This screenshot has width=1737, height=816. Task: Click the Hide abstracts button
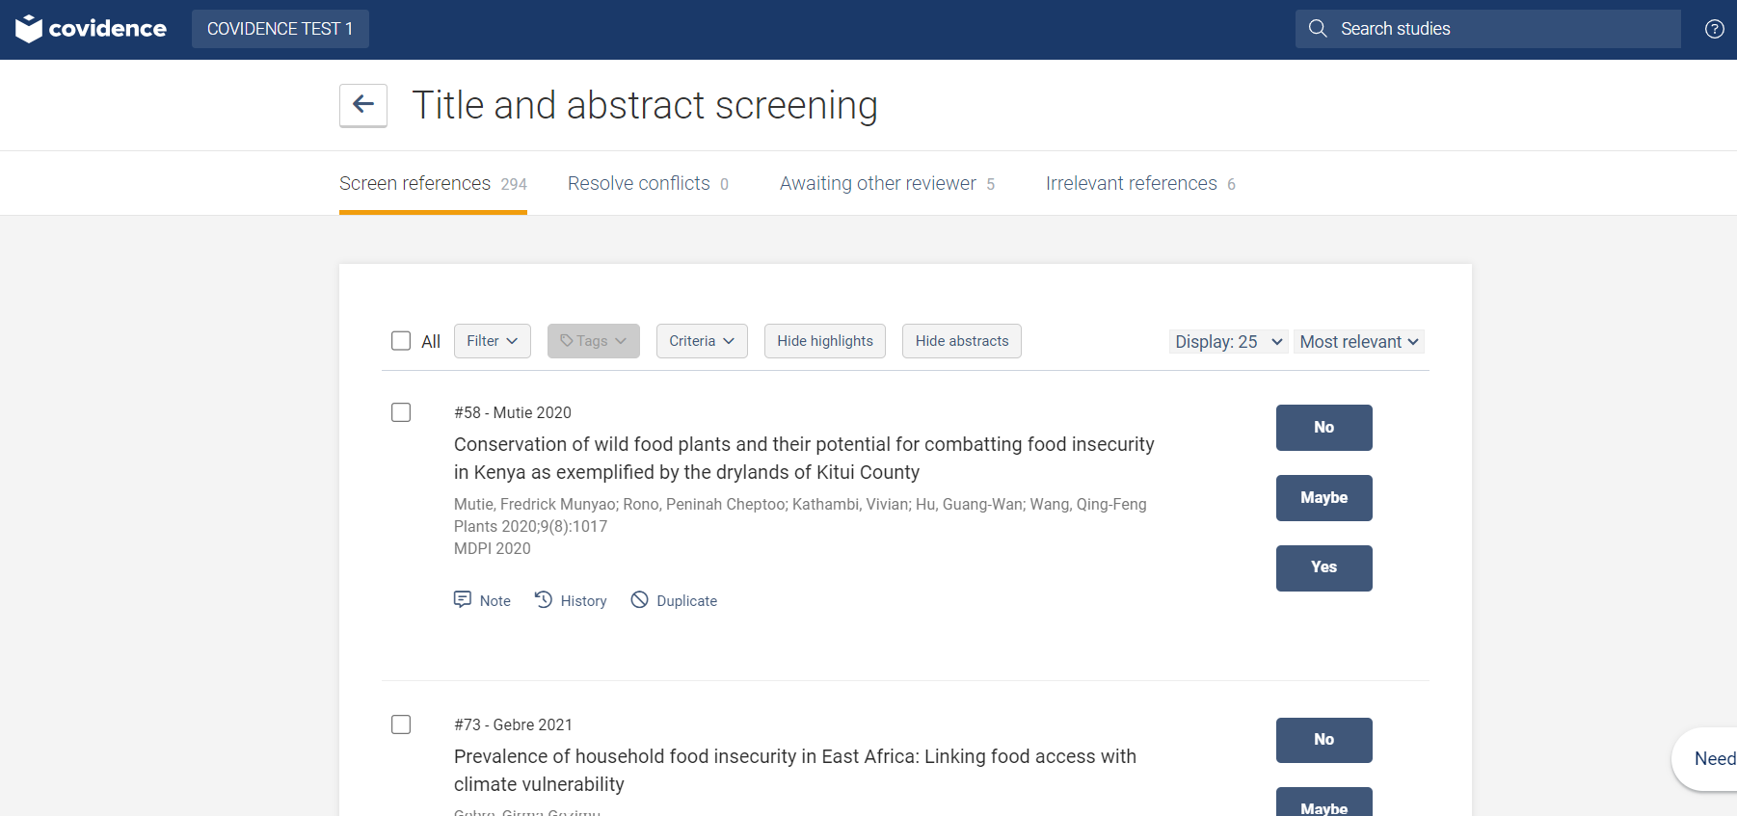[961, 341]
